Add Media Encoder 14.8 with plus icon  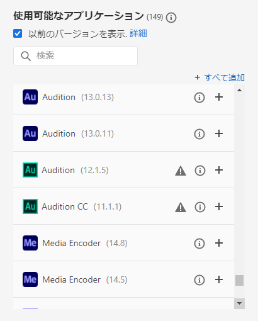[219, 243]
